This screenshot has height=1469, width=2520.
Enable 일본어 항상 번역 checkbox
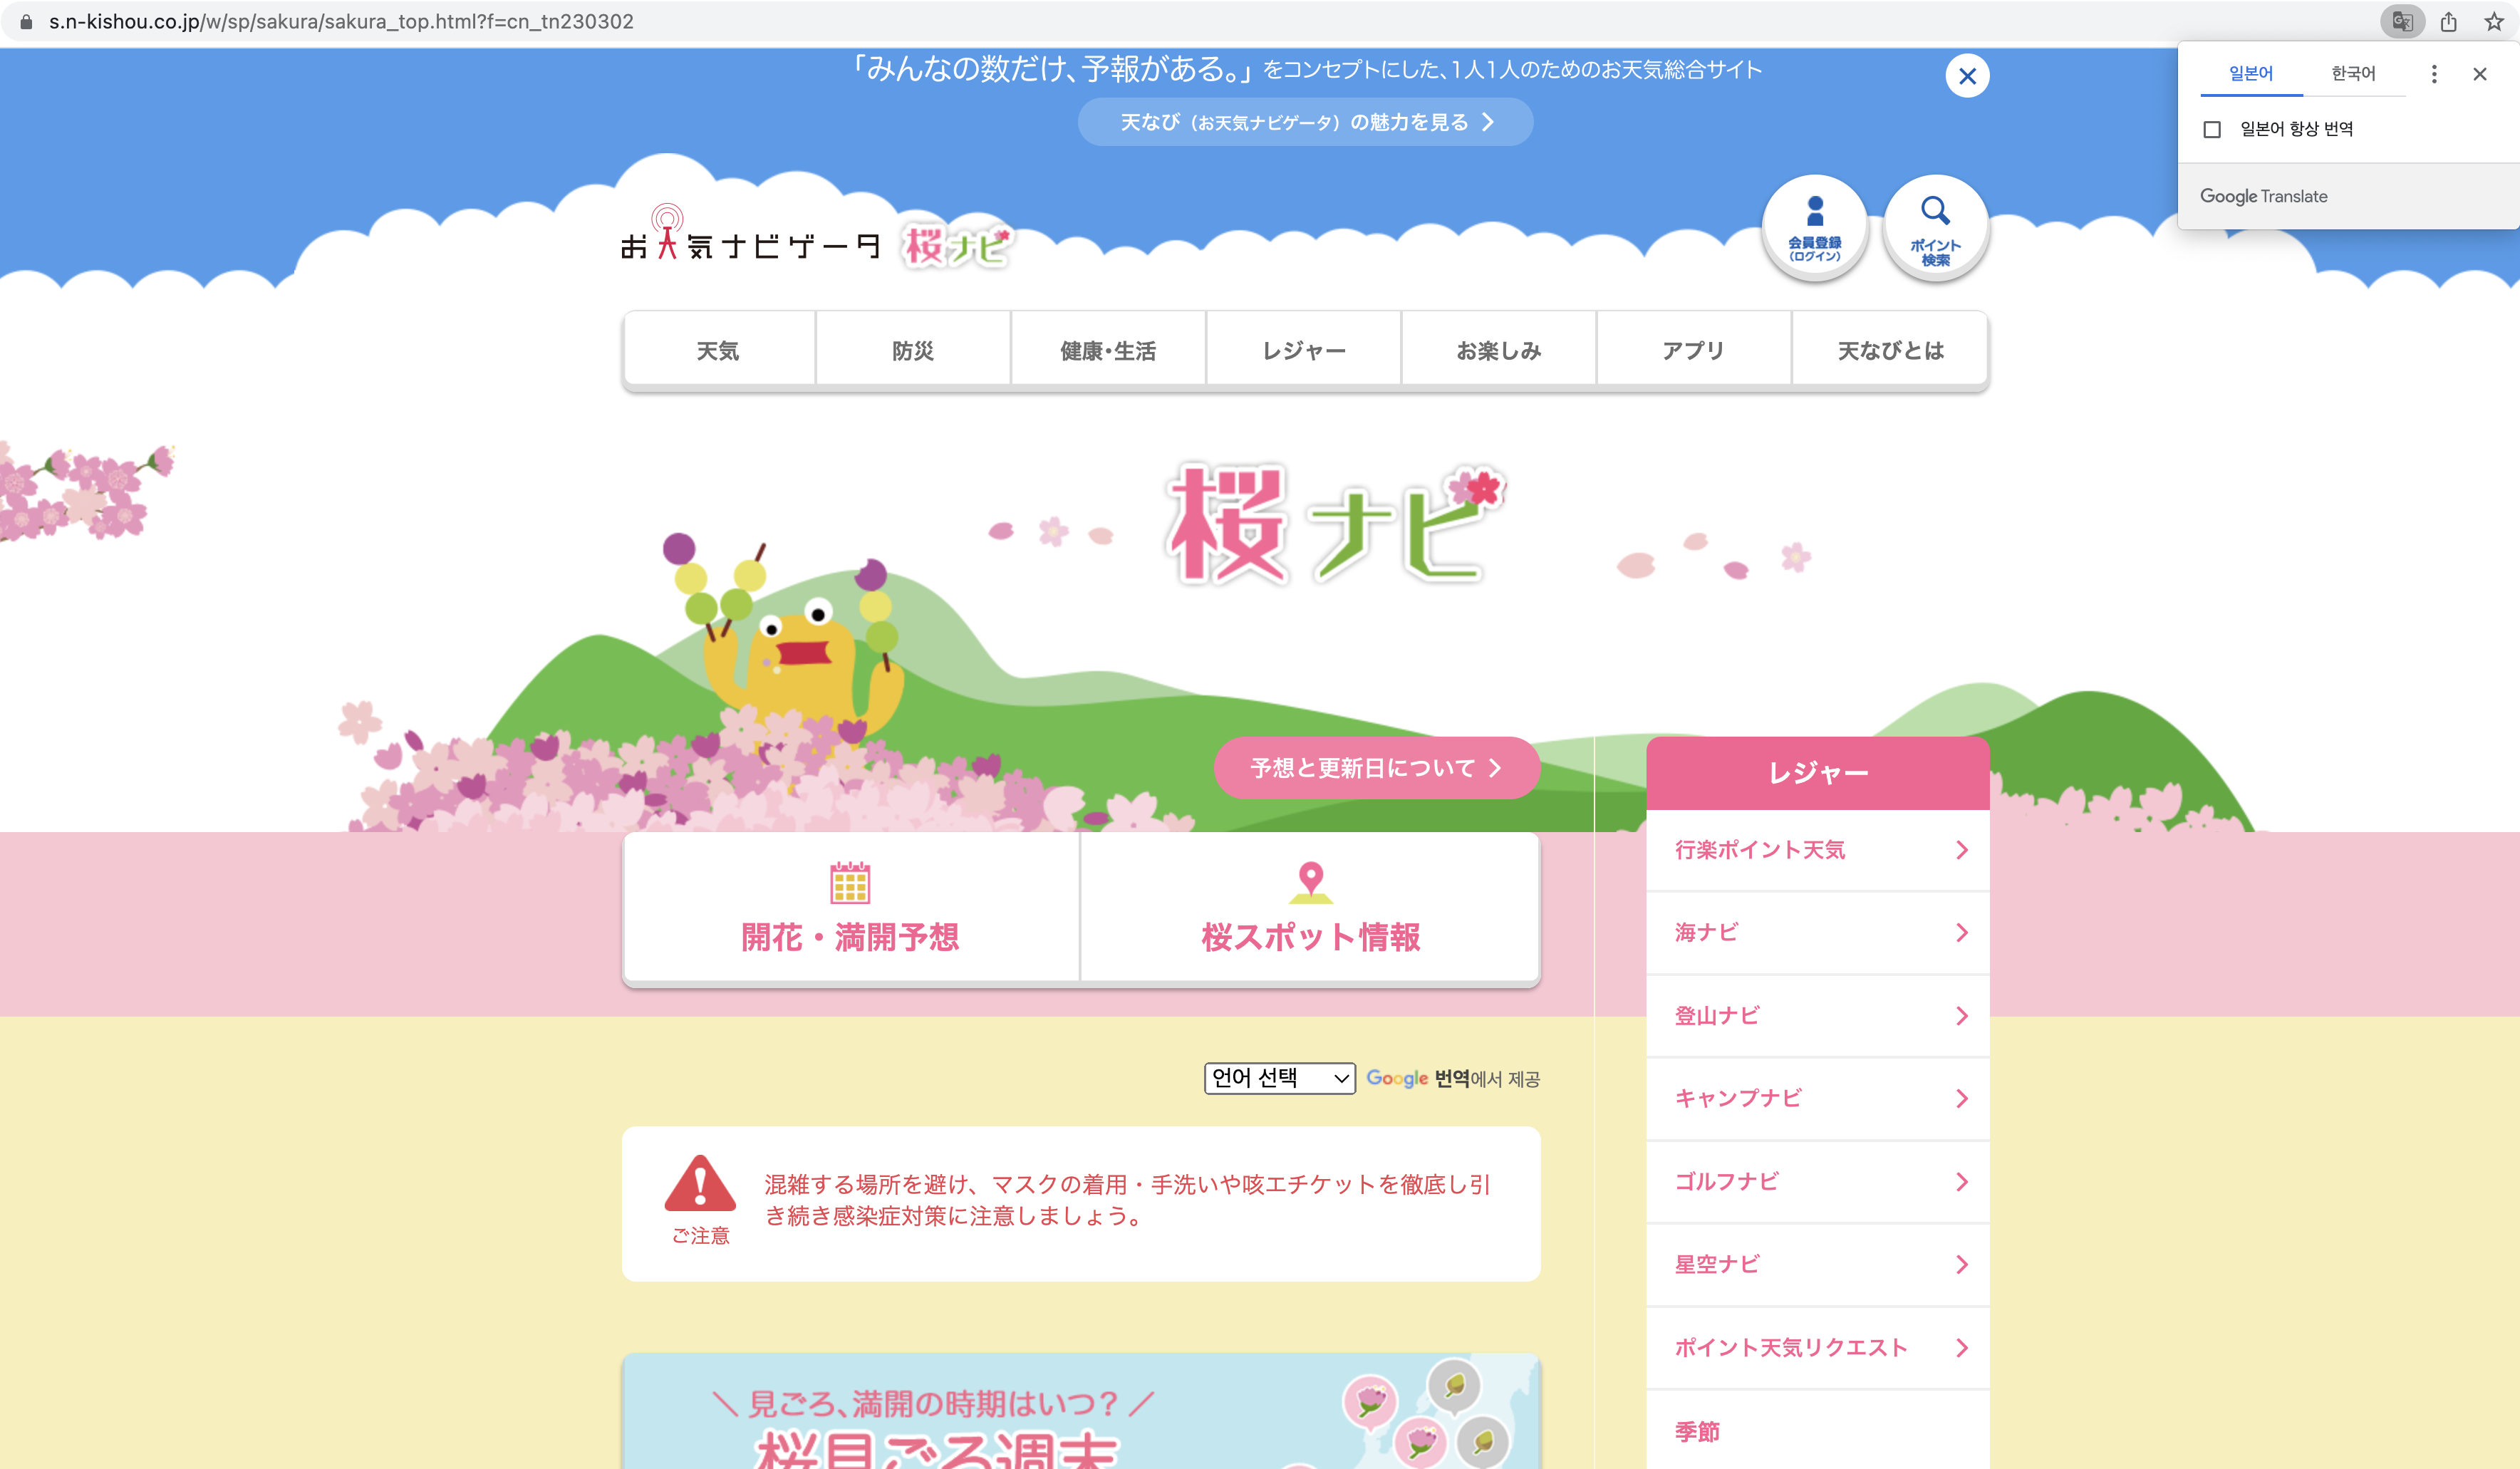tap(2212, 129)
